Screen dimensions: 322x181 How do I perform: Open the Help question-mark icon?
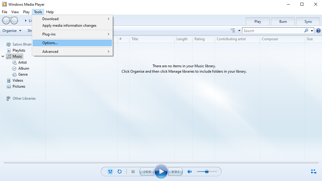tap(318, 31)
